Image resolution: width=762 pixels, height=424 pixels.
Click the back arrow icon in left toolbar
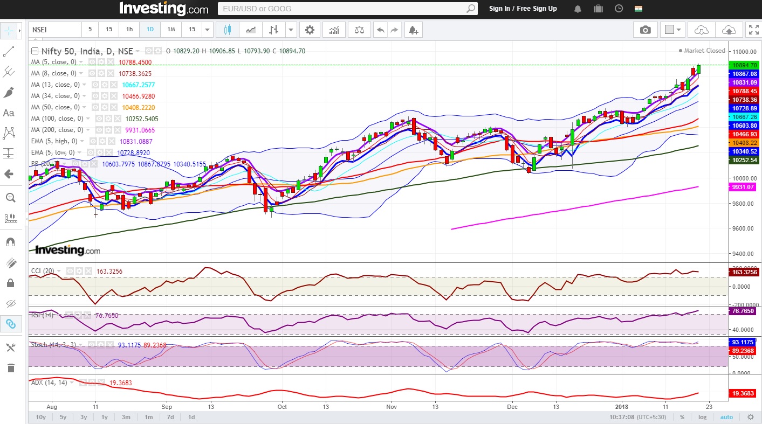pyautogui.click(x=9, y=174)
